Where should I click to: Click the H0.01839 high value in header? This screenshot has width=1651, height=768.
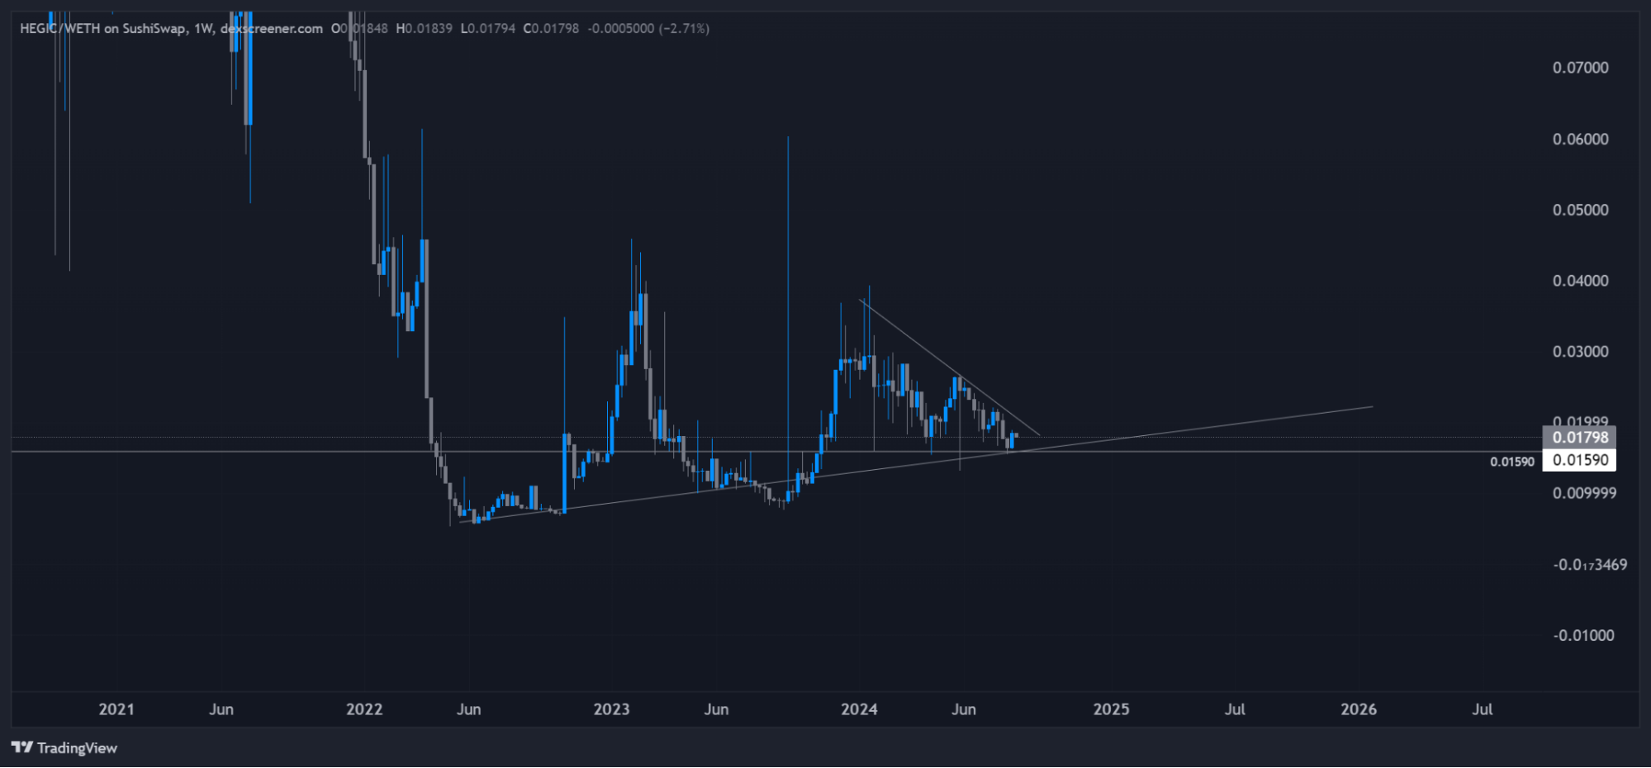tap(425, 29)
